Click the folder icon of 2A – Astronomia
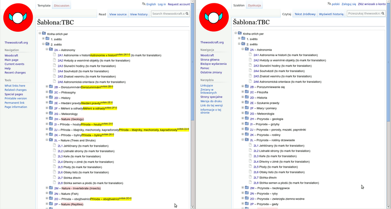391x209 pixels. 247,49
